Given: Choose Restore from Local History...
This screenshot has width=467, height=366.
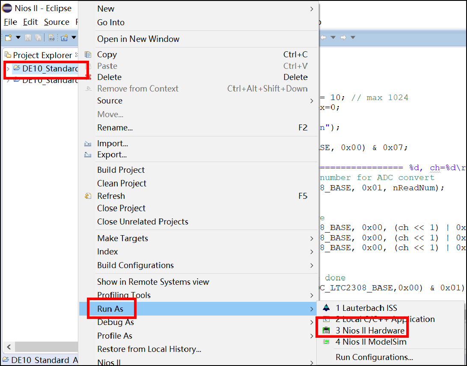Looking at the screenshot, I should (x=199, y=349).
